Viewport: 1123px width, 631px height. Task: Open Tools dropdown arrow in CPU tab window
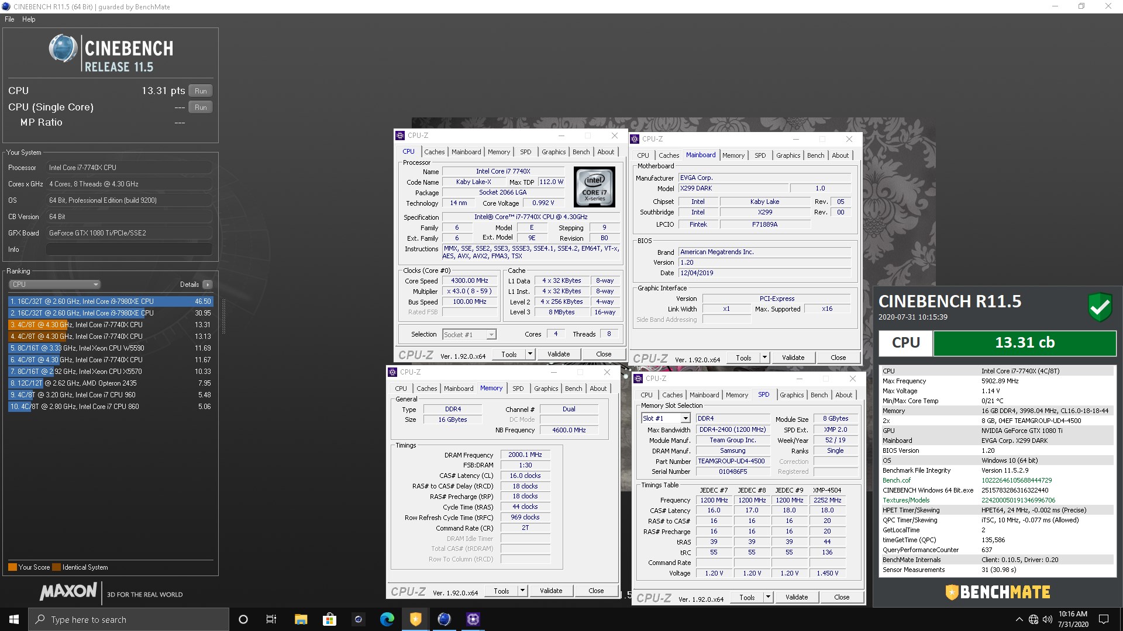click(530, 354)
